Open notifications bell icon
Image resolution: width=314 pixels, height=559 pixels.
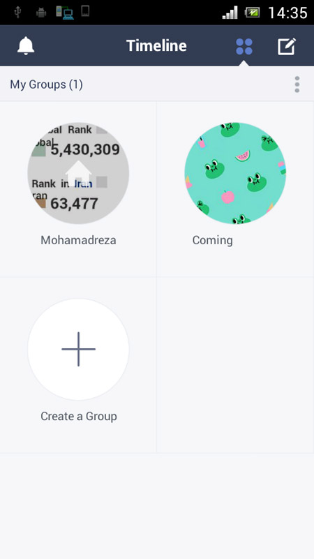click(26, 46)
